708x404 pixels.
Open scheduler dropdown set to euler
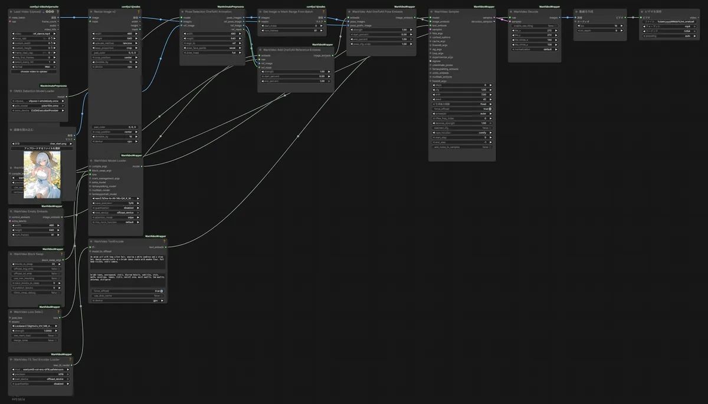click(463, 114)
